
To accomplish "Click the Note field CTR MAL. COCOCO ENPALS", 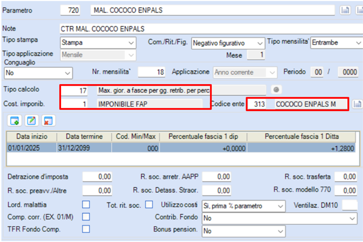I will (211, 29).
